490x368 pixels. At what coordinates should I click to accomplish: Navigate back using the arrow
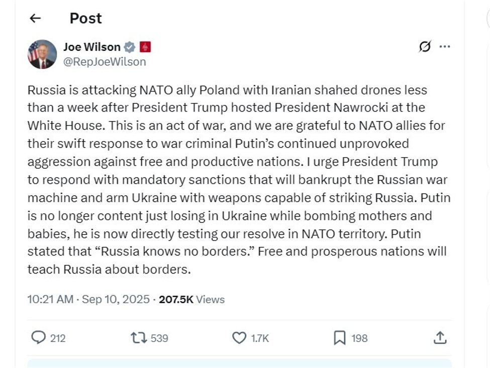point(35,18)
